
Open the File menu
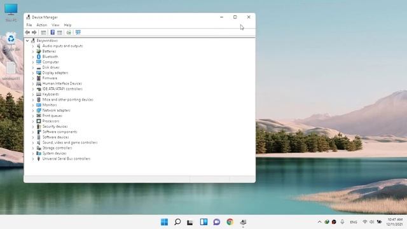click(29, 25)
